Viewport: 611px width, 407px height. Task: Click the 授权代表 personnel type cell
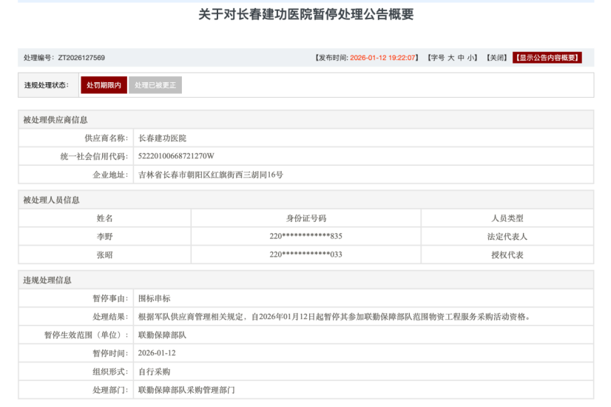point(507,255)
